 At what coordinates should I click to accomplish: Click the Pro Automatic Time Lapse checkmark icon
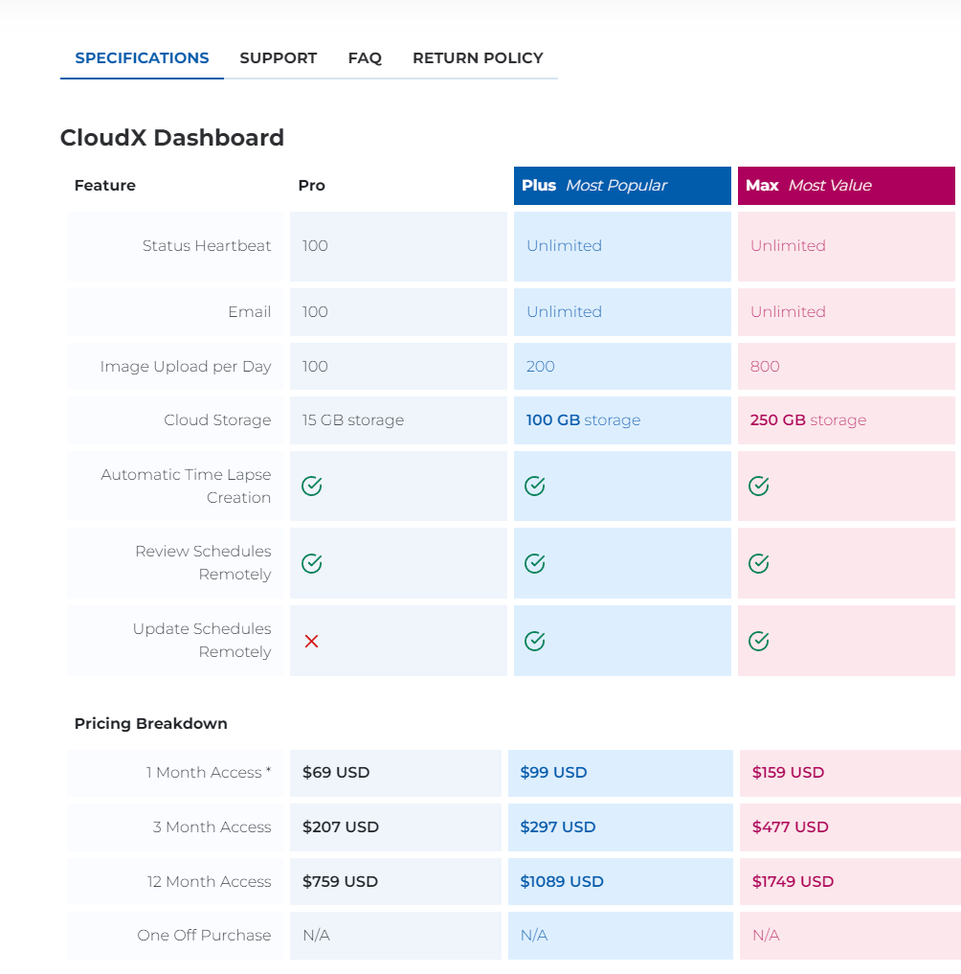[312, 486]
